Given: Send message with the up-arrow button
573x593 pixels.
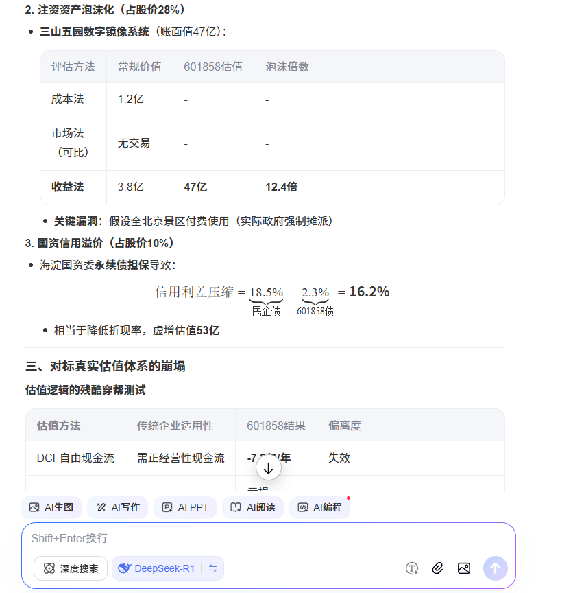Looking at the screenshot, I should 495,568.
